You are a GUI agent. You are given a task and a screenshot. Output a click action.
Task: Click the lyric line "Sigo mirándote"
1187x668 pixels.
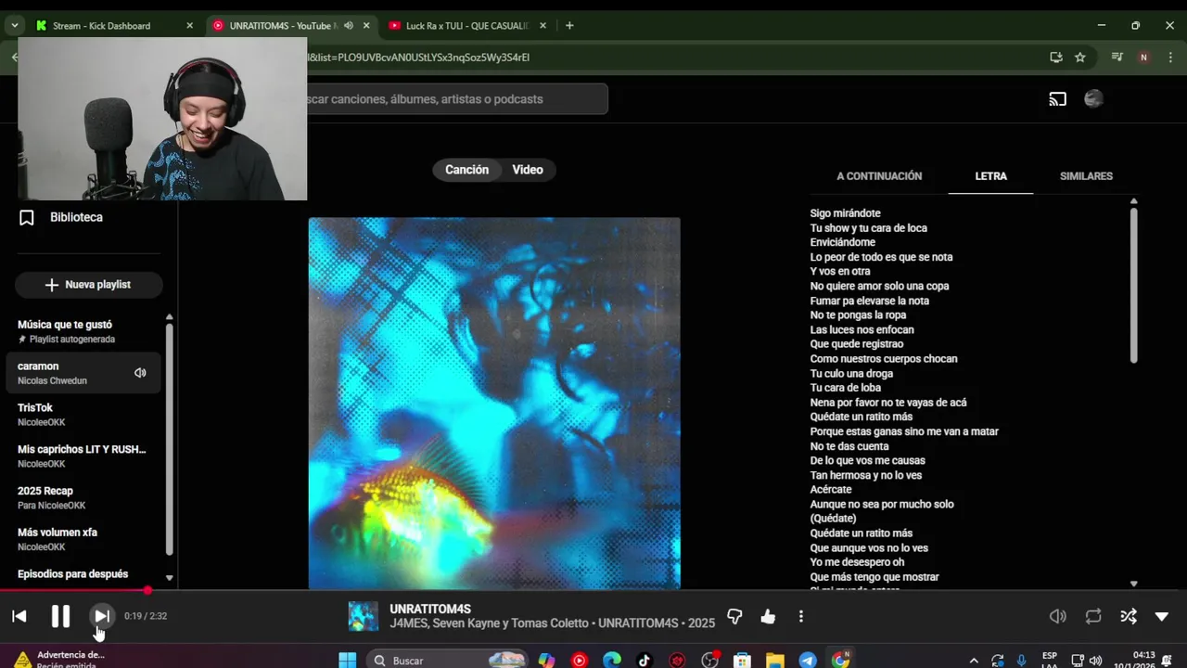point(845,213)
